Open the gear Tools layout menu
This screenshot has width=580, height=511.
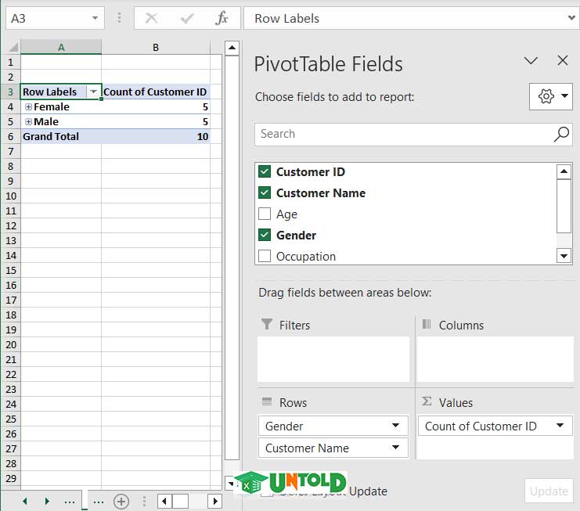tap(551, 96)
